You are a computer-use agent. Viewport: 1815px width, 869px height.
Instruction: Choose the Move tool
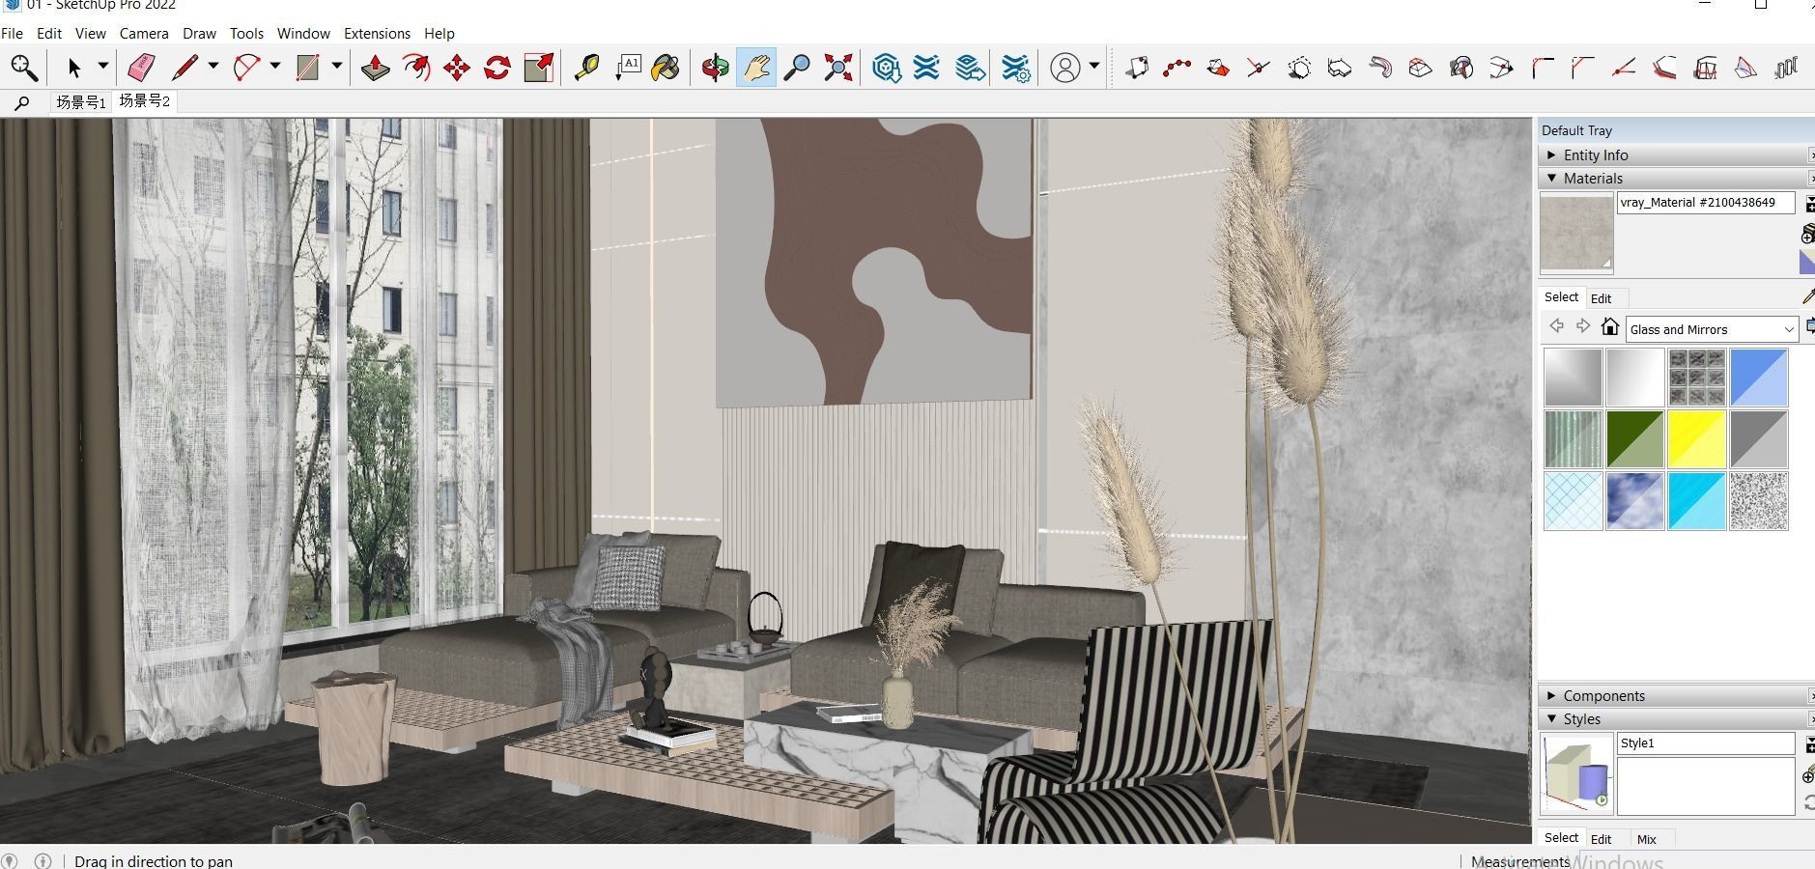tap(456, 68)
